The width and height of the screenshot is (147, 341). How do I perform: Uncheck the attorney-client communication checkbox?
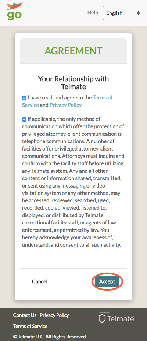24,119
